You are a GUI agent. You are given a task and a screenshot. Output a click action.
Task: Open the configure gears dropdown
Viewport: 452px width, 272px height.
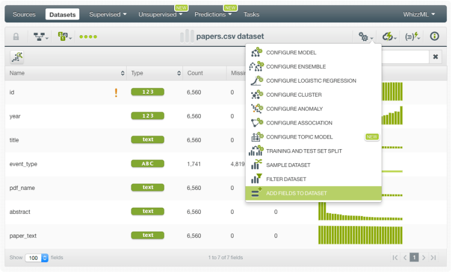[x=366, y=37]
